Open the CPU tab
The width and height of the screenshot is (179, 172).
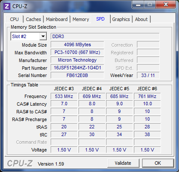point(14,19)
